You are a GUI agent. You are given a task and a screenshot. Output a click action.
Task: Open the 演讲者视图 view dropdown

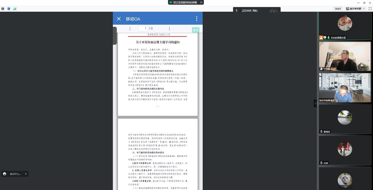coord(355,9)
